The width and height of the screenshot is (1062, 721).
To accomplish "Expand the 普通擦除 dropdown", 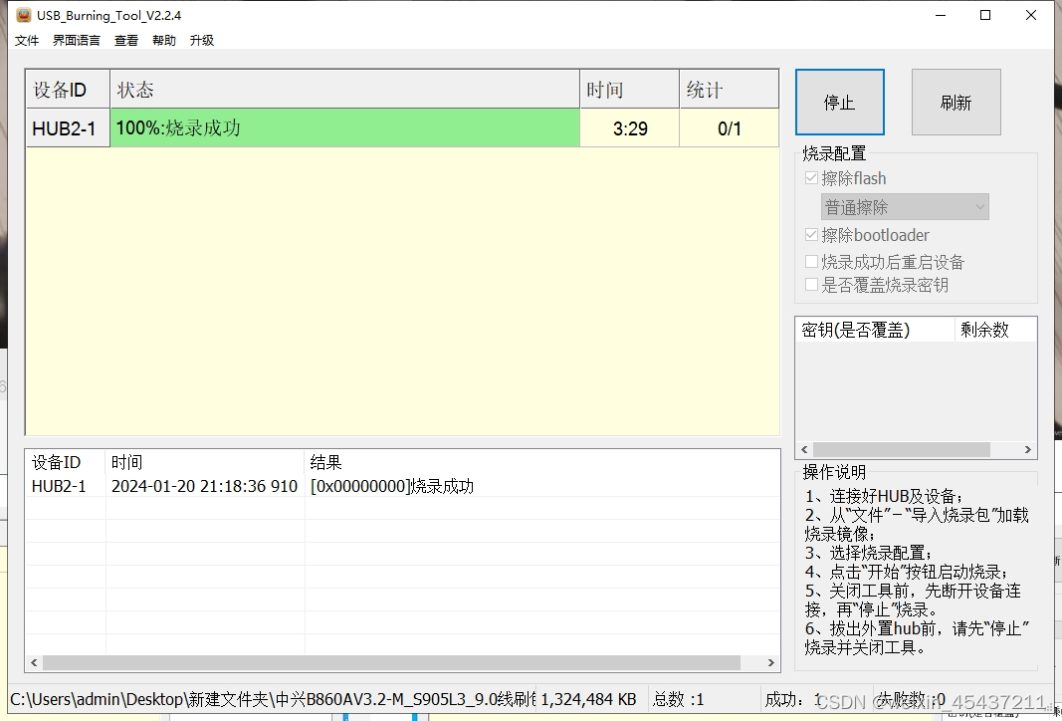I will coord(905,207).
